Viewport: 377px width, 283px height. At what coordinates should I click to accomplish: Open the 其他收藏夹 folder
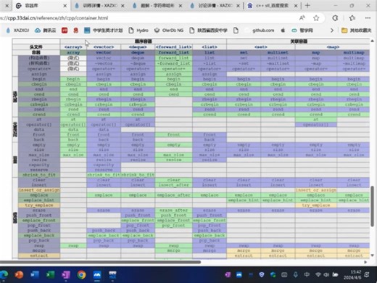click(x=356, y=30)
